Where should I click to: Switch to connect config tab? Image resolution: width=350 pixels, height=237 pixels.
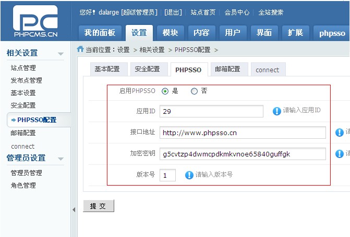(268, 70)
